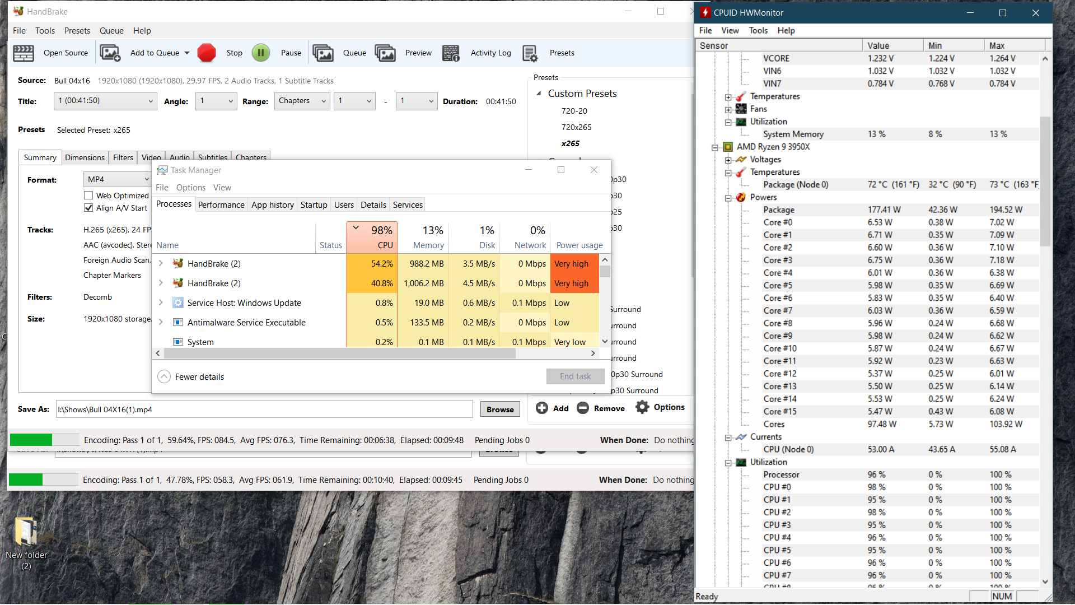1075x605 pixels.
Task: Click Task Manager horizontal scrollbar
Action: point(339,353)
